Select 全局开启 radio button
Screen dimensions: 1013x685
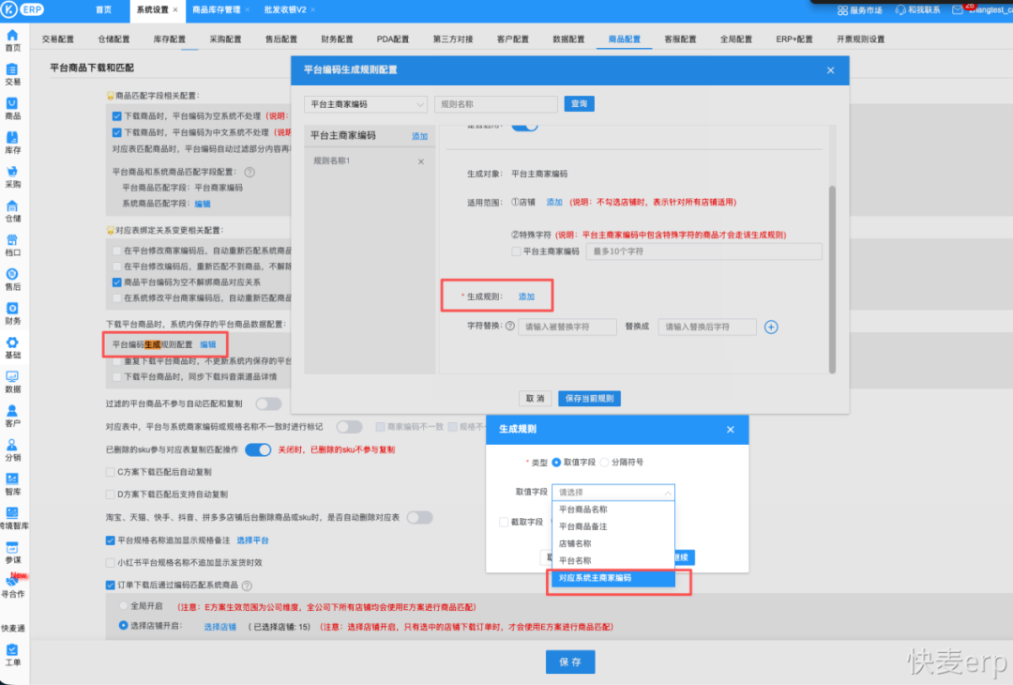(x=123, y=606)
